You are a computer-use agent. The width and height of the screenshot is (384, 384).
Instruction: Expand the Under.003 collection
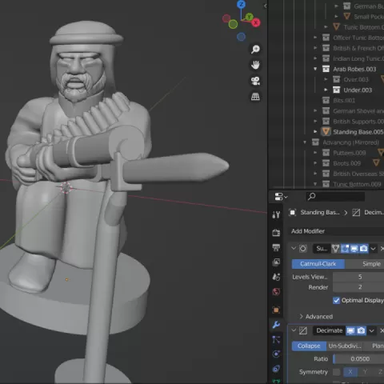pyautogui.click(x=326, y=90)
